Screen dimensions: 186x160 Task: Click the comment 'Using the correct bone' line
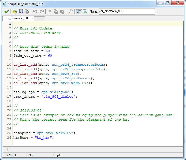71,120
